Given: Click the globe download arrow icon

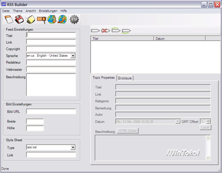Looking at the screenshot, I should [52, 19].
